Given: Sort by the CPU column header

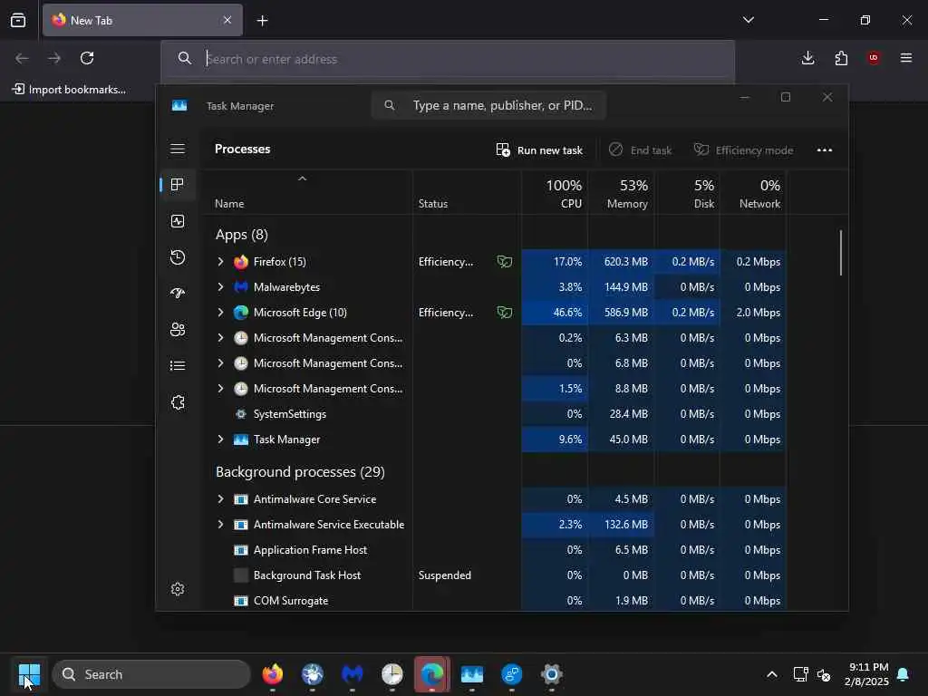Looking at the screenshot, I should (556, 193).
